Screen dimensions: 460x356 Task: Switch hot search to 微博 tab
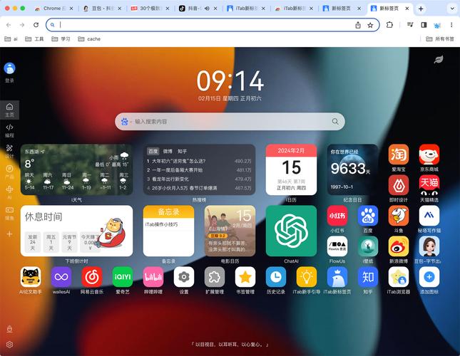[x=168, y=152]
